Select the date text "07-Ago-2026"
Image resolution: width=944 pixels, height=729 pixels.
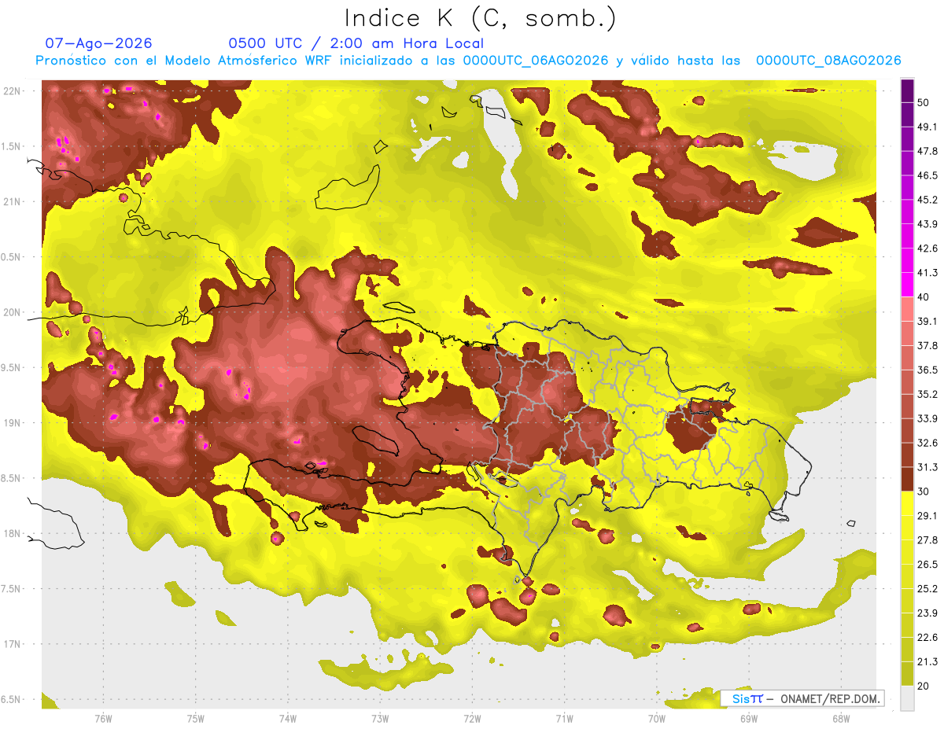tap(99, 43)
